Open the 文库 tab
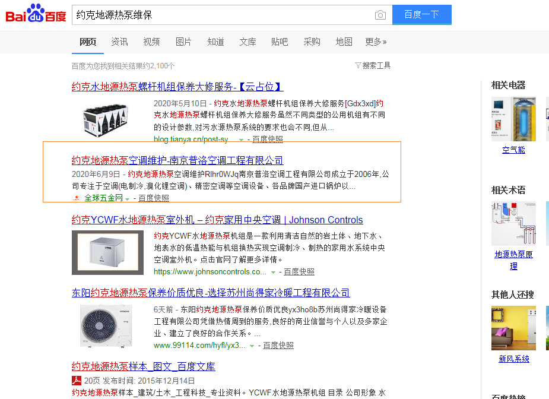Viewport: 549px width, 399px height. (x=247, y=42)
